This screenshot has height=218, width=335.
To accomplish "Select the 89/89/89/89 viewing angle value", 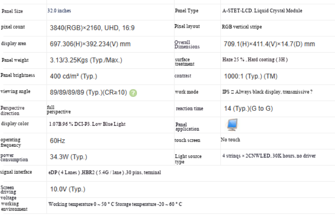I will point(88,92).
